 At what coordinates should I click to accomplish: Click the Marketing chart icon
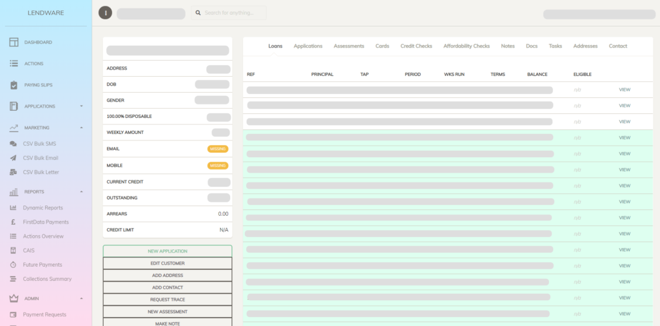coord(14,128)
